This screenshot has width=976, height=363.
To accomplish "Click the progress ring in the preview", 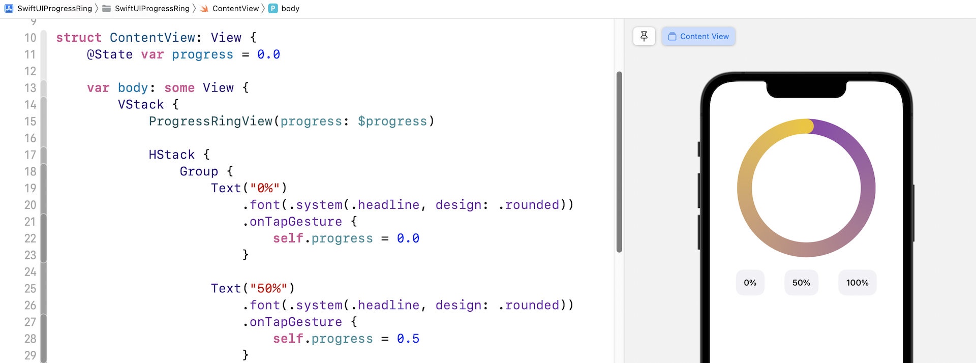I will [x=744, y=188].
